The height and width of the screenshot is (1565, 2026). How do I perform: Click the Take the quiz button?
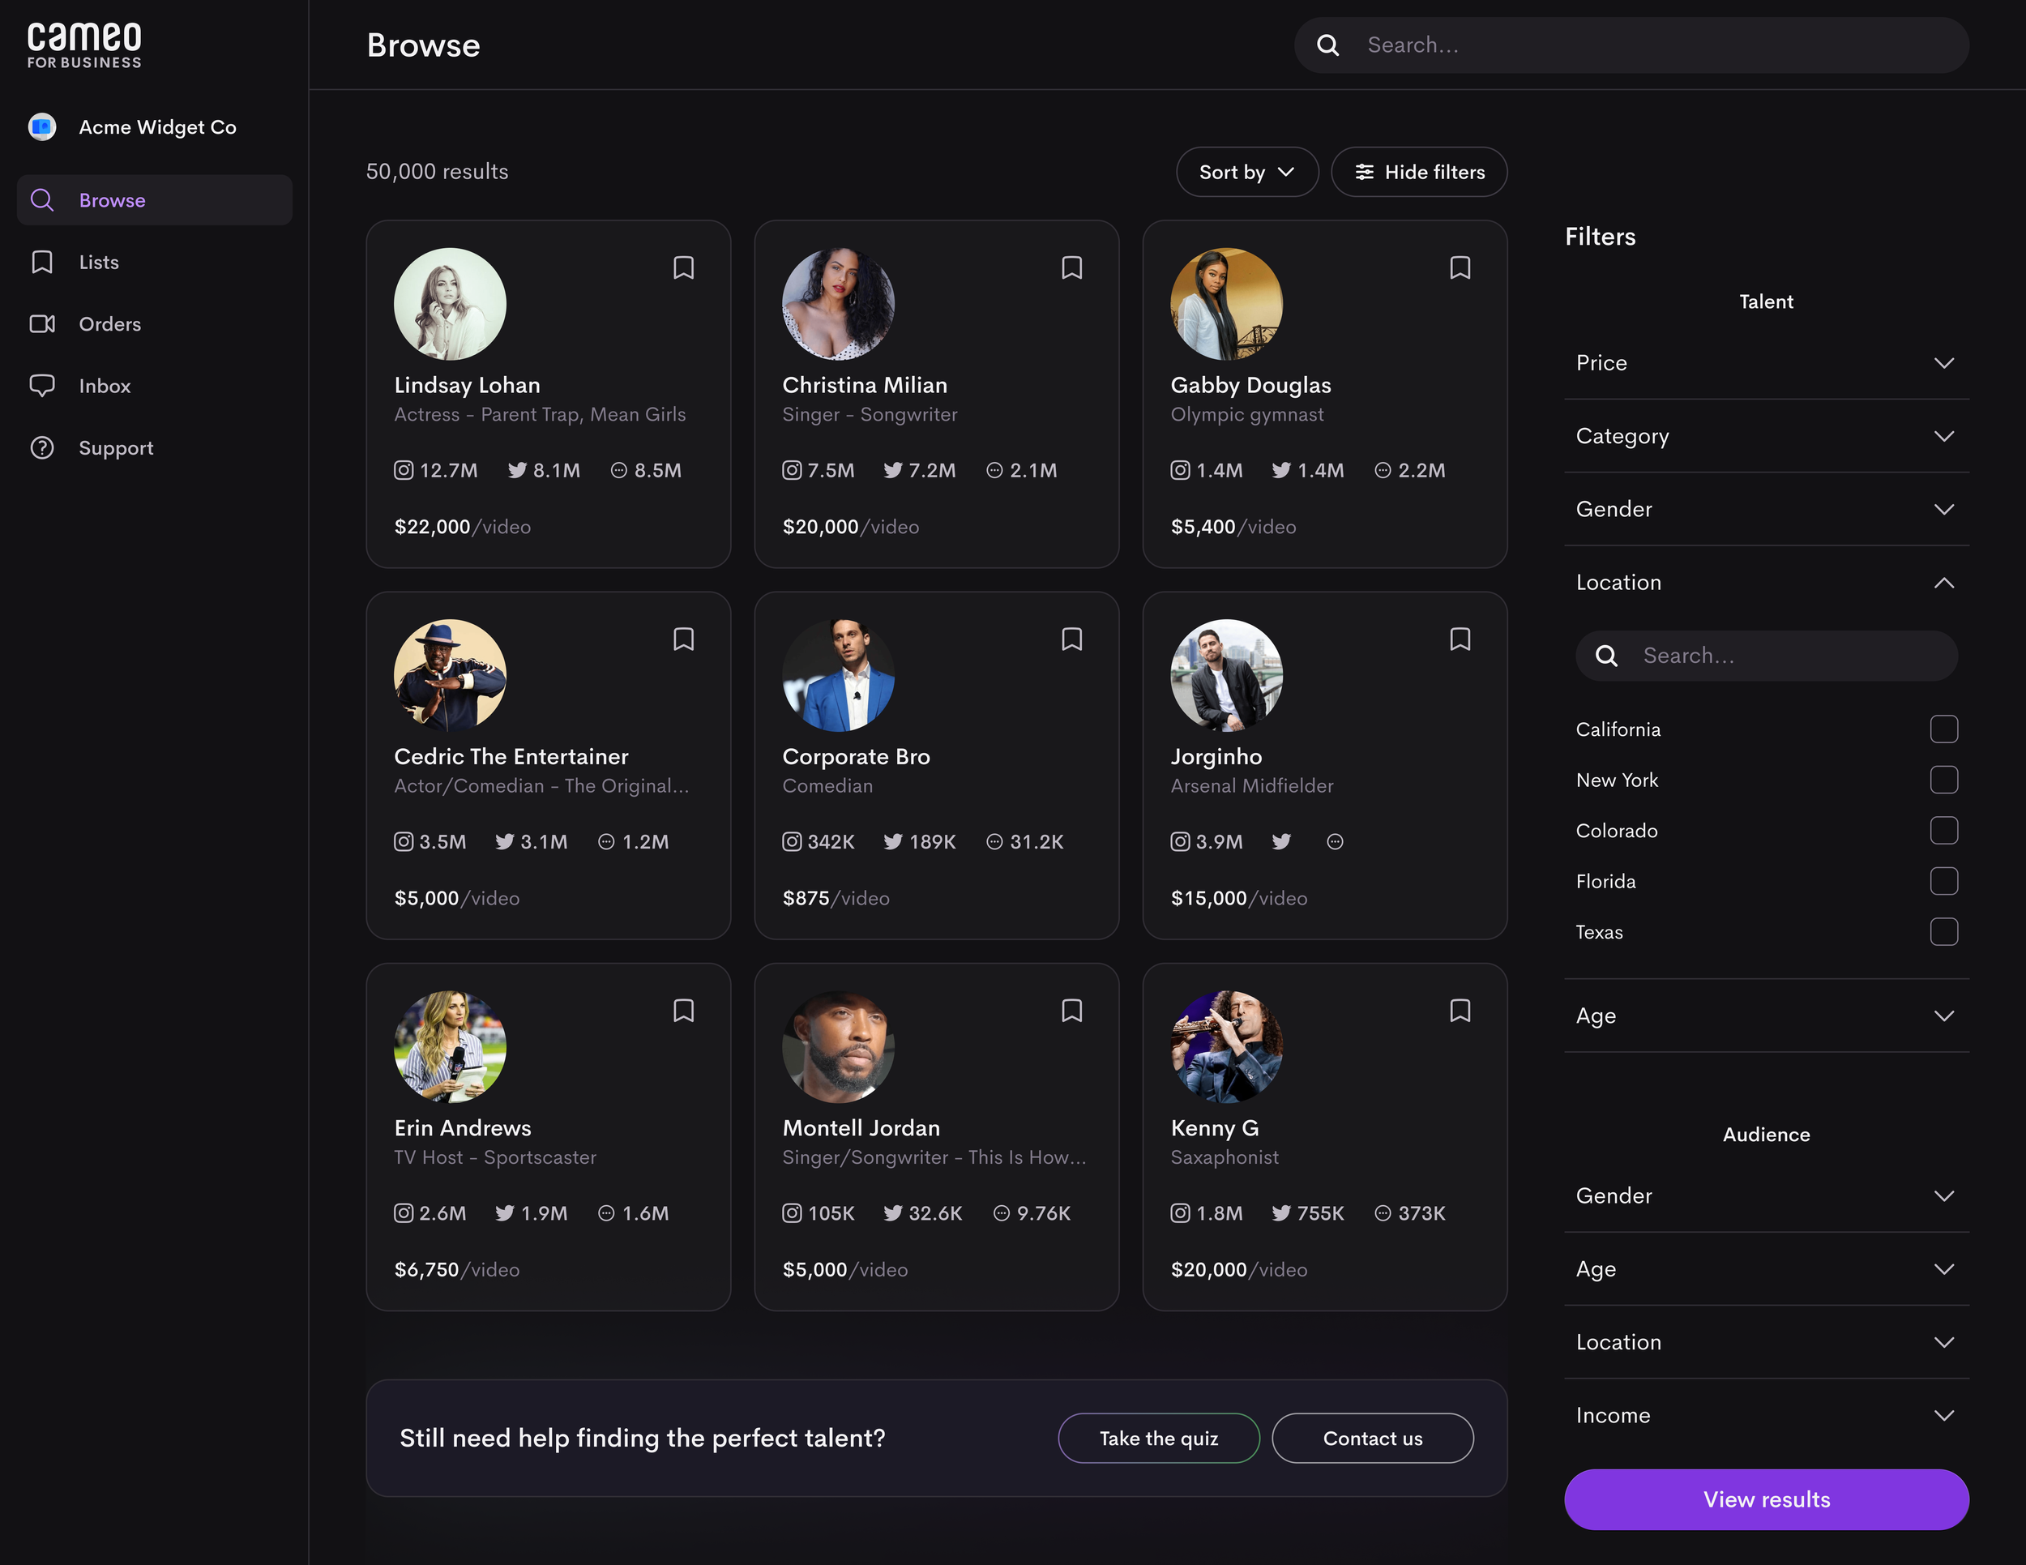coord(1158,1438)
